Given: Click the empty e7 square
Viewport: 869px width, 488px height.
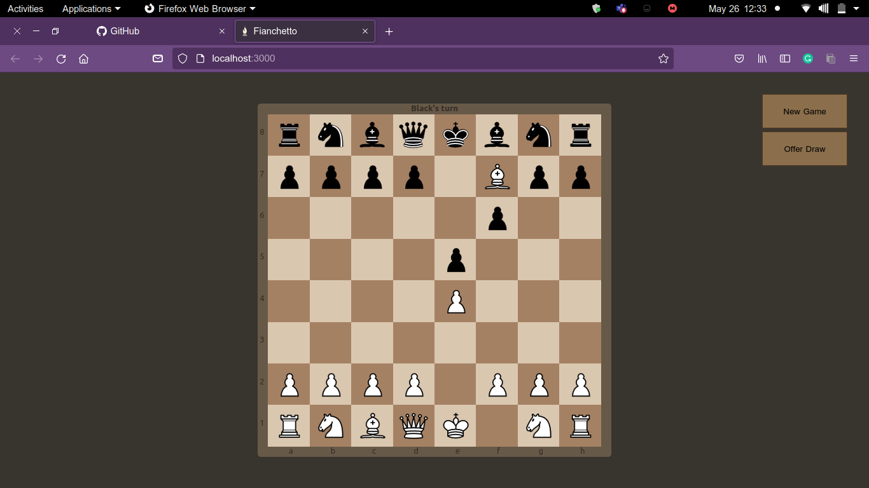Looking at the screenshot, I should click(x=455, y=177).
